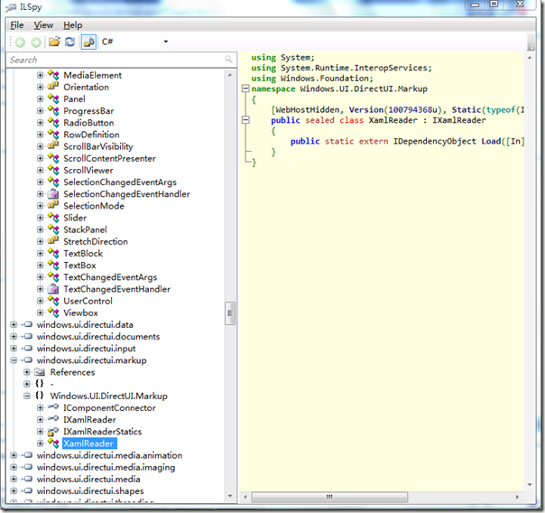Click the IXamlReaderStatics interface icon
The height and width of the screenshot is (513, 545).
click(x=53, y=432)
